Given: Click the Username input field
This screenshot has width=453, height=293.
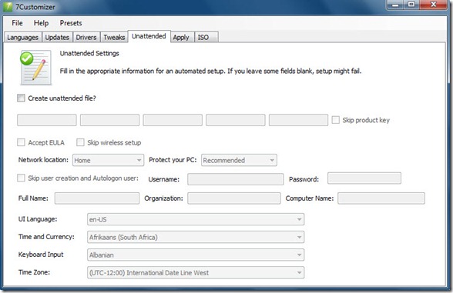Looking at the screenshot, I should click(236, 179).
